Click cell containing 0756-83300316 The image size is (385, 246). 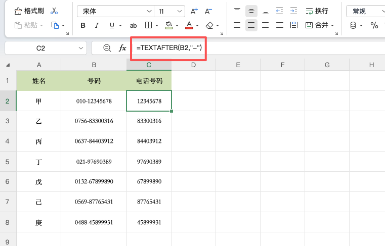coord(94,121)
